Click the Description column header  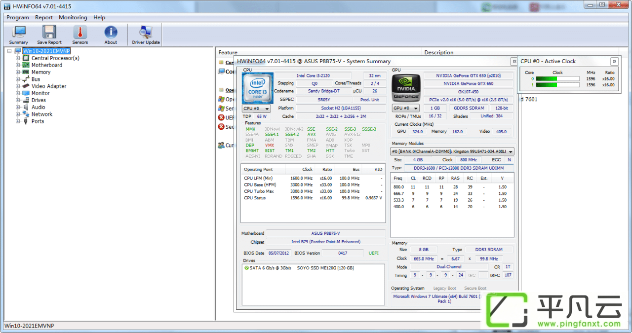[439, 52]
